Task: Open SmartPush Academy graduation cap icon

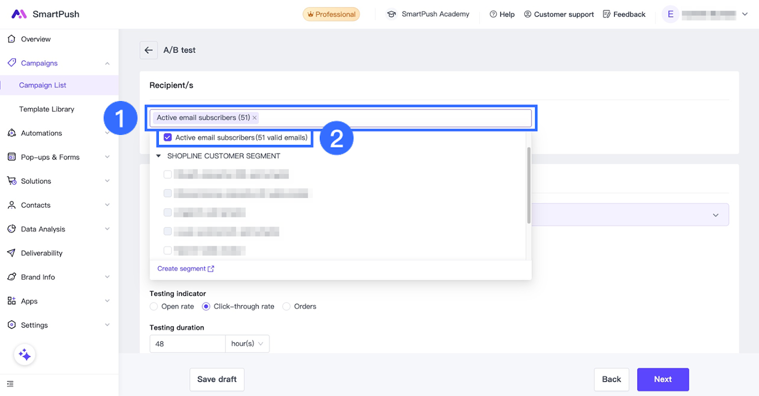Action: pyautogui.click(x=391, y=14)
